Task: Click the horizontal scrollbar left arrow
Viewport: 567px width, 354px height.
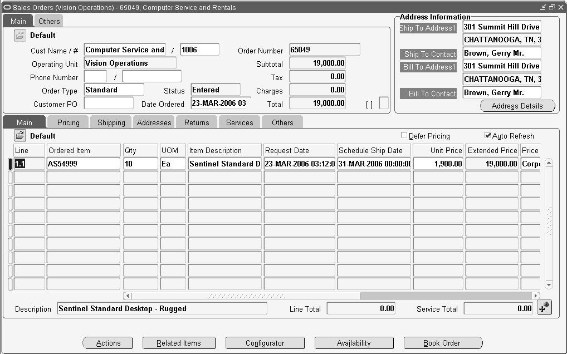Action: coord(128,296)
